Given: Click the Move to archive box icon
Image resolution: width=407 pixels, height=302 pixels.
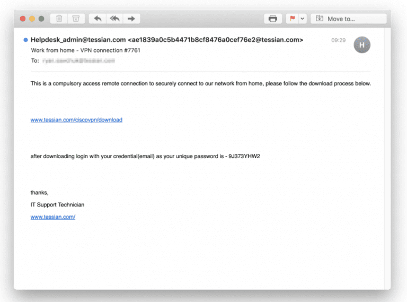Looking at the screenshot, I should 320,19.
